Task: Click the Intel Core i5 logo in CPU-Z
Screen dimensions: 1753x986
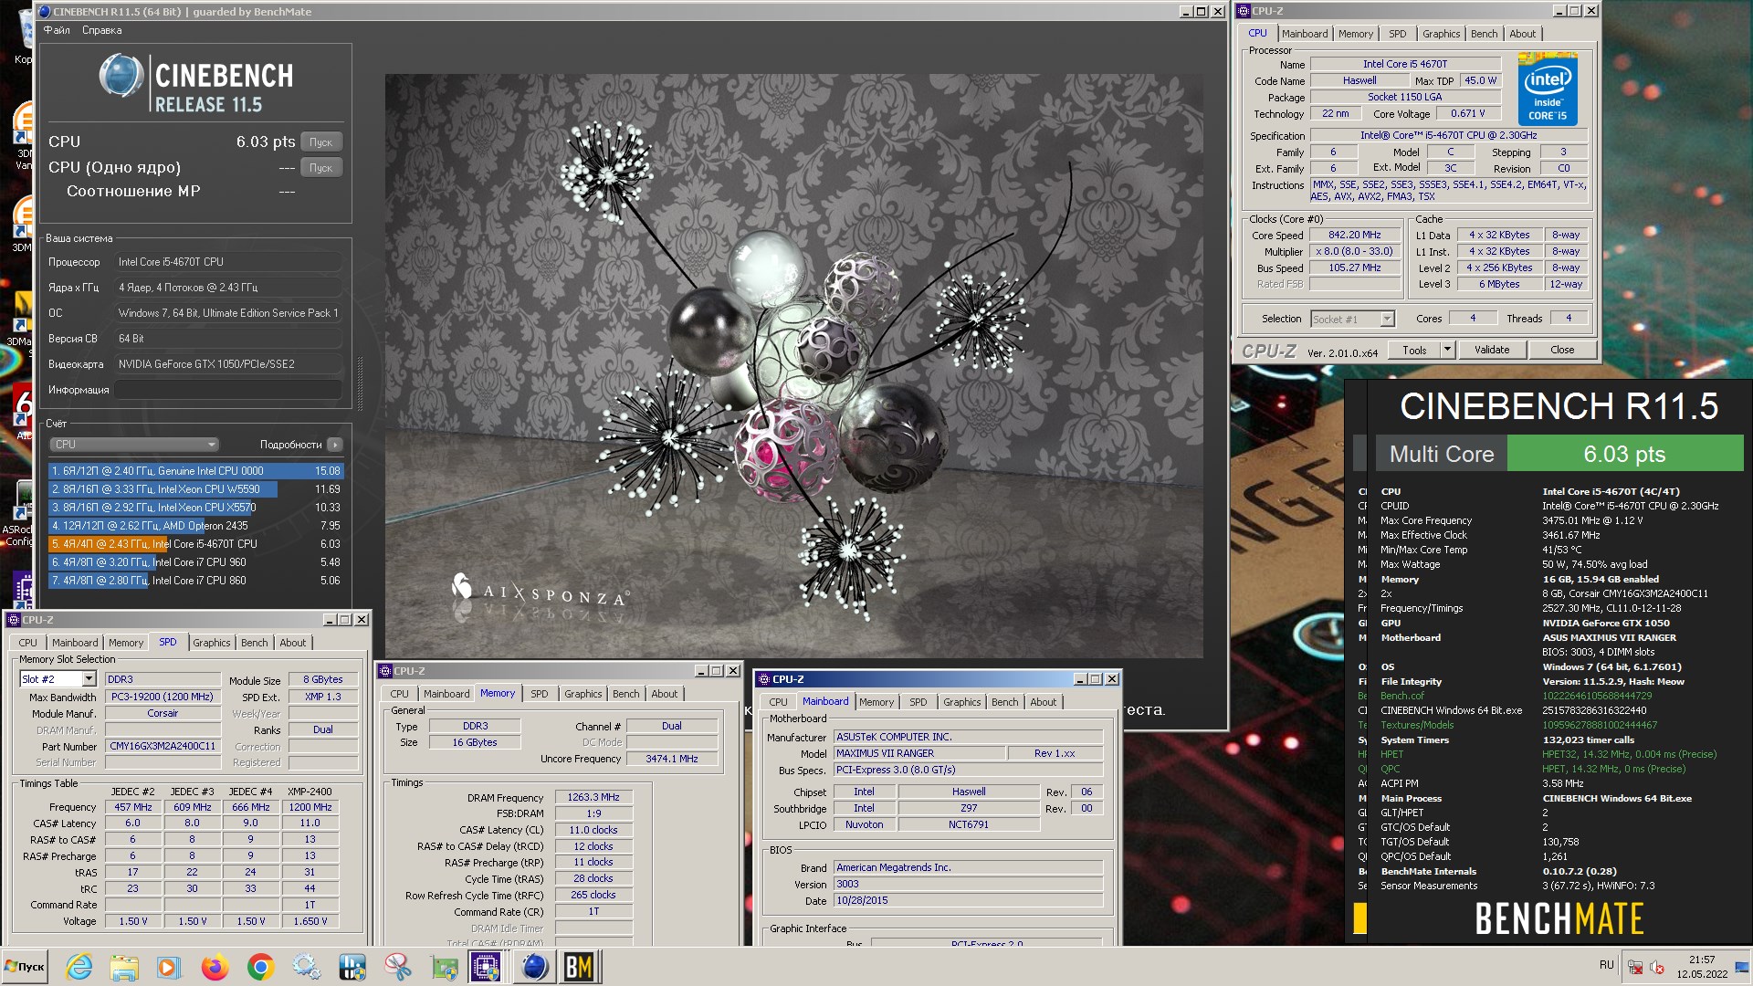Action: (x=1548, y=89)
